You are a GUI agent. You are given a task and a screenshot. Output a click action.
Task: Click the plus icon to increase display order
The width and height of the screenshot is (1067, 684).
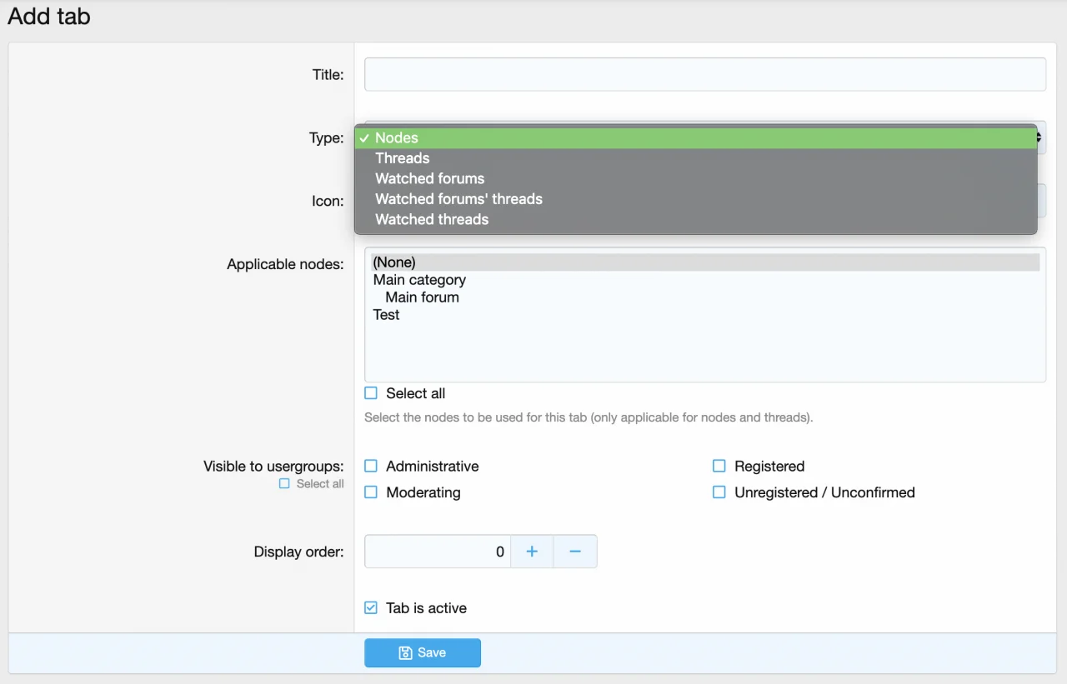tap(532, 552)
